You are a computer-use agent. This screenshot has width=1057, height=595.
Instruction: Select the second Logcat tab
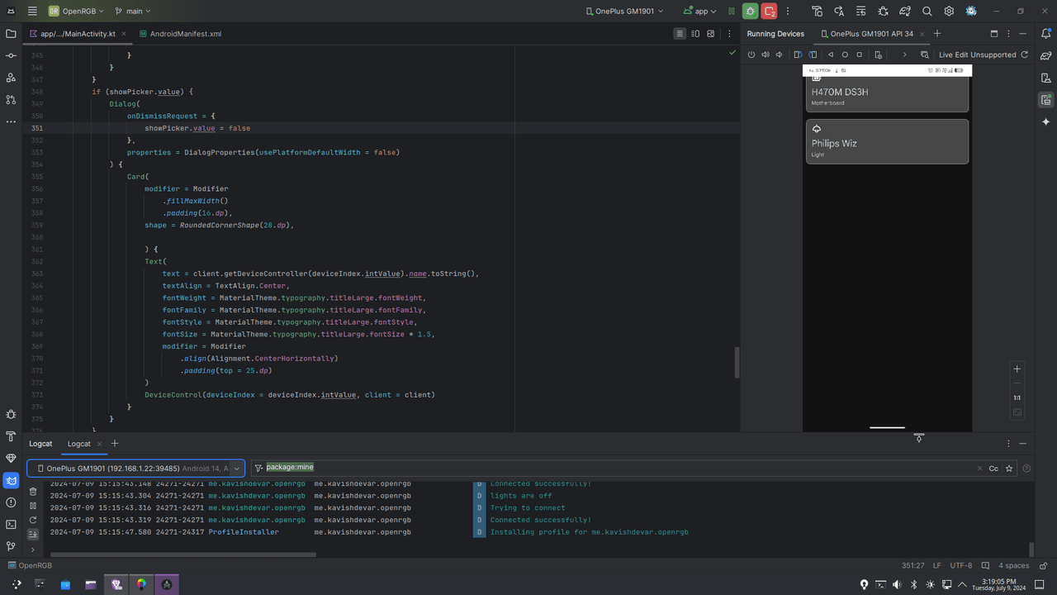click(79, 444)
